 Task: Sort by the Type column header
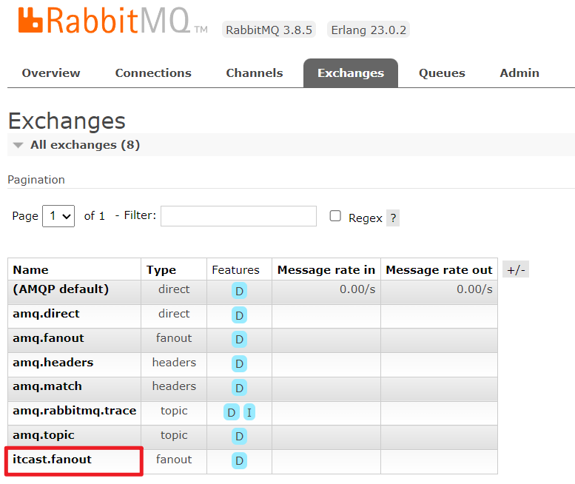point(161,270)
